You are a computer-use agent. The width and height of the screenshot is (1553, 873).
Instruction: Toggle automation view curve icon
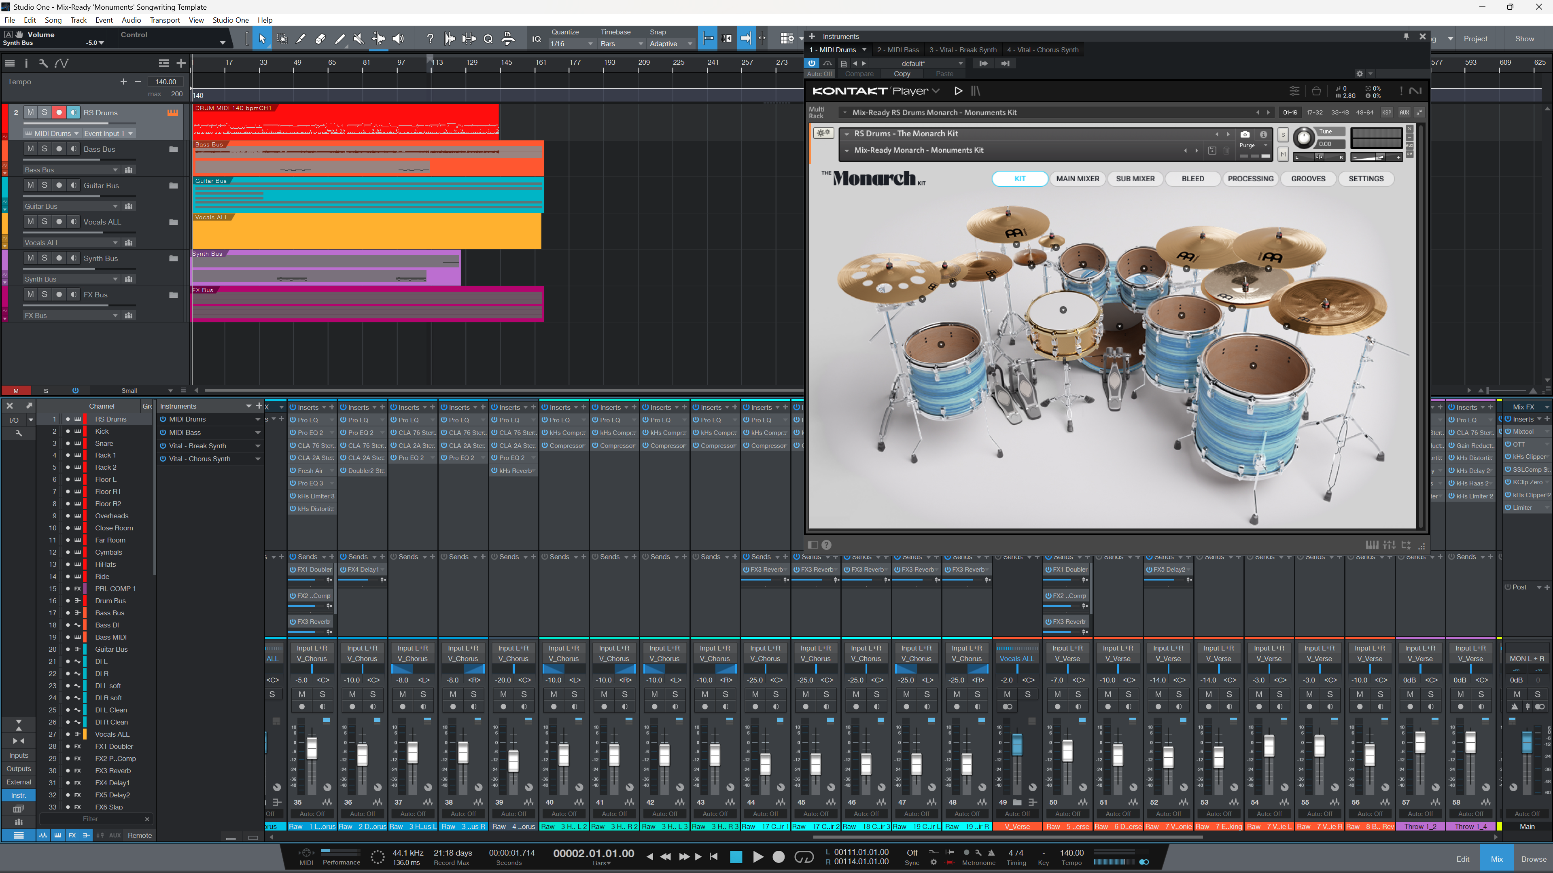click(62, 63)
